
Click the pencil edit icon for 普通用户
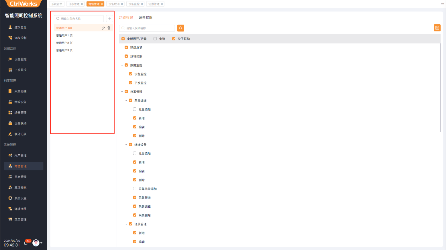[103, 28]
